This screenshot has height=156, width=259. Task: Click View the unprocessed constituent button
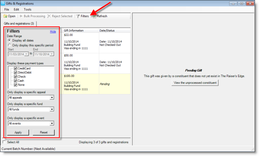pyautogui.click(x=195, y=83)
